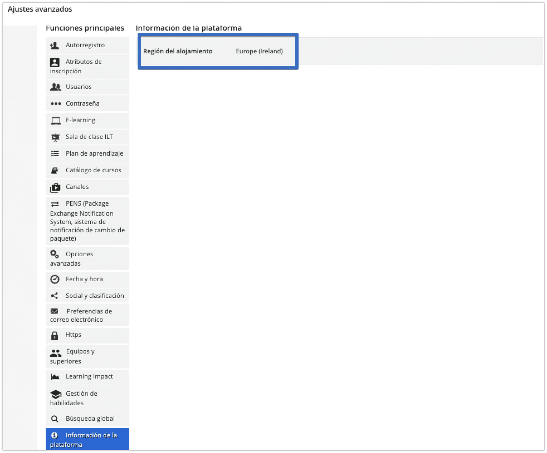547x453 pixels.
Task: Click the Https padlock icon
Action: click(55, 335)
